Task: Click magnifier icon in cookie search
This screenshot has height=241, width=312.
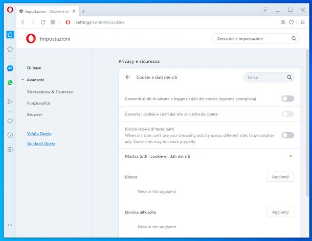Action: pyautogui.click(x=289, y=77)
